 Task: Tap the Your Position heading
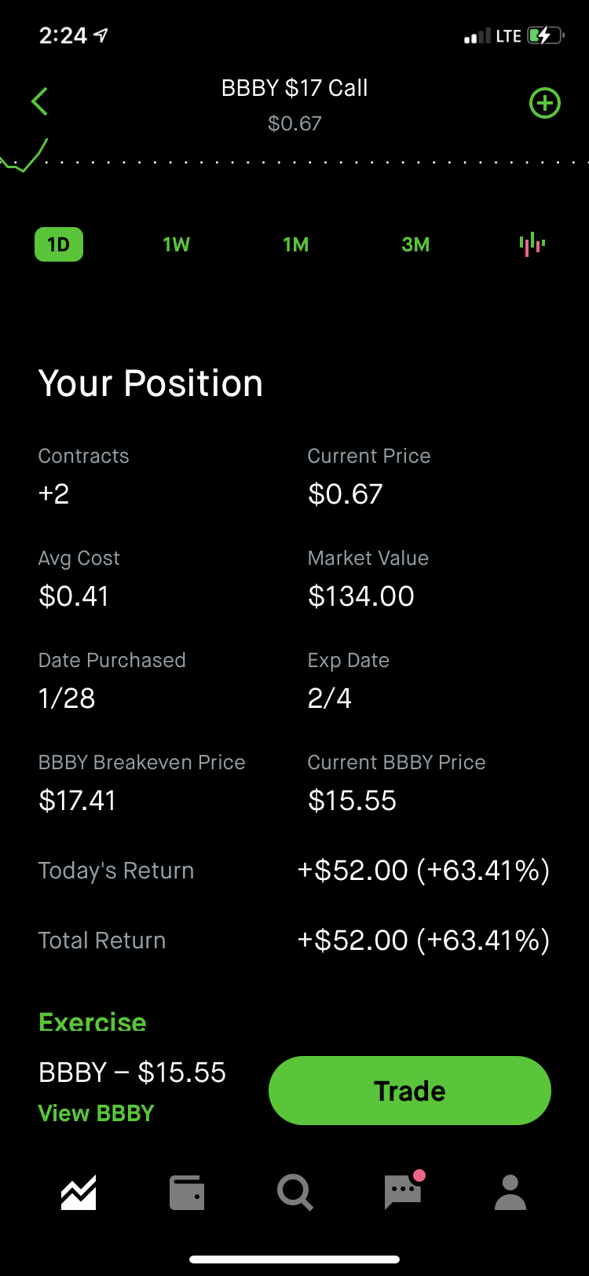click(150, 383)
